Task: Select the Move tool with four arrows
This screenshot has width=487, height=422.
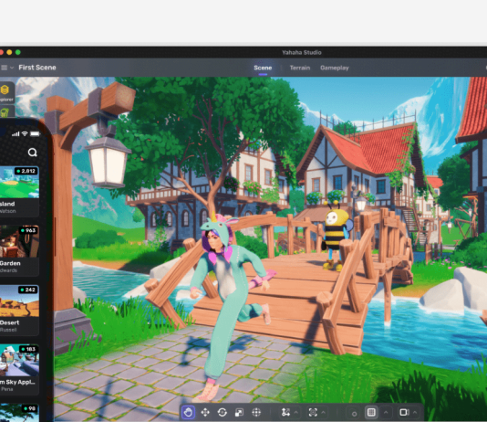Action: 205,412
